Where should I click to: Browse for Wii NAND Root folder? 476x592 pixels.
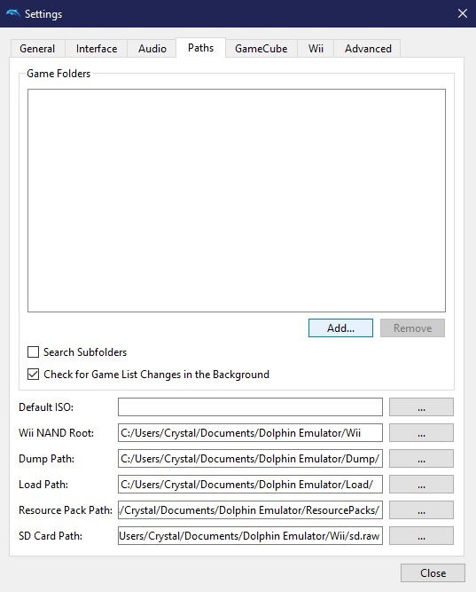(421, 432)
